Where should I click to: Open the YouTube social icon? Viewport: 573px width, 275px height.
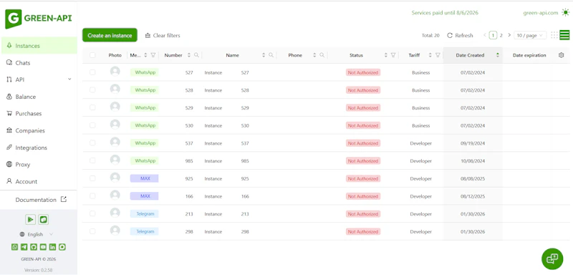(43, 247)
